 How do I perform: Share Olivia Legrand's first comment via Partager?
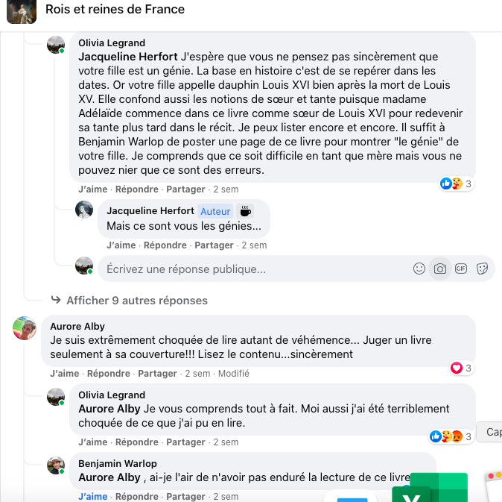[x=185, y=189]
